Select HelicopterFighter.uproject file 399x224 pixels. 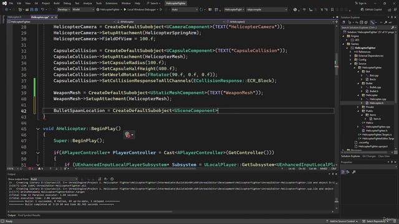373,147
